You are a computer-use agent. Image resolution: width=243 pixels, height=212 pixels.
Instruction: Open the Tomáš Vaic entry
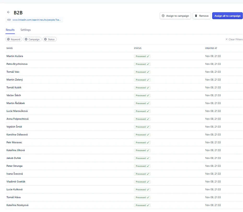tap(13, 72)
